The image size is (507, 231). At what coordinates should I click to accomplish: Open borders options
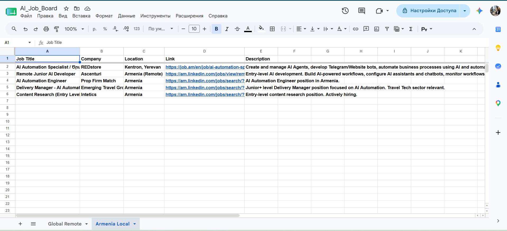[x=272, y=29]
